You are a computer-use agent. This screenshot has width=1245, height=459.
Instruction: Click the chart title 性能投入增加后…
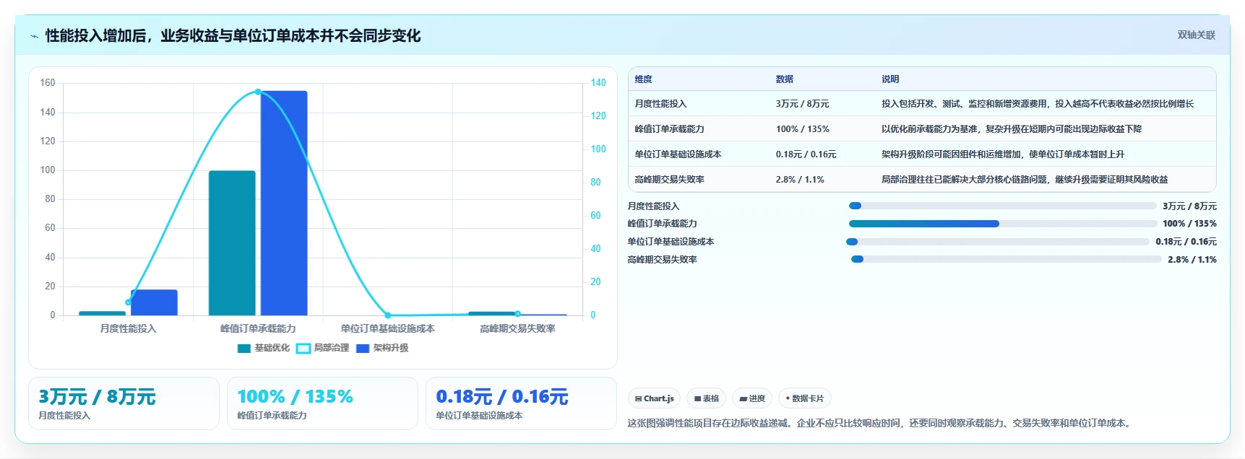click(233, 35)
